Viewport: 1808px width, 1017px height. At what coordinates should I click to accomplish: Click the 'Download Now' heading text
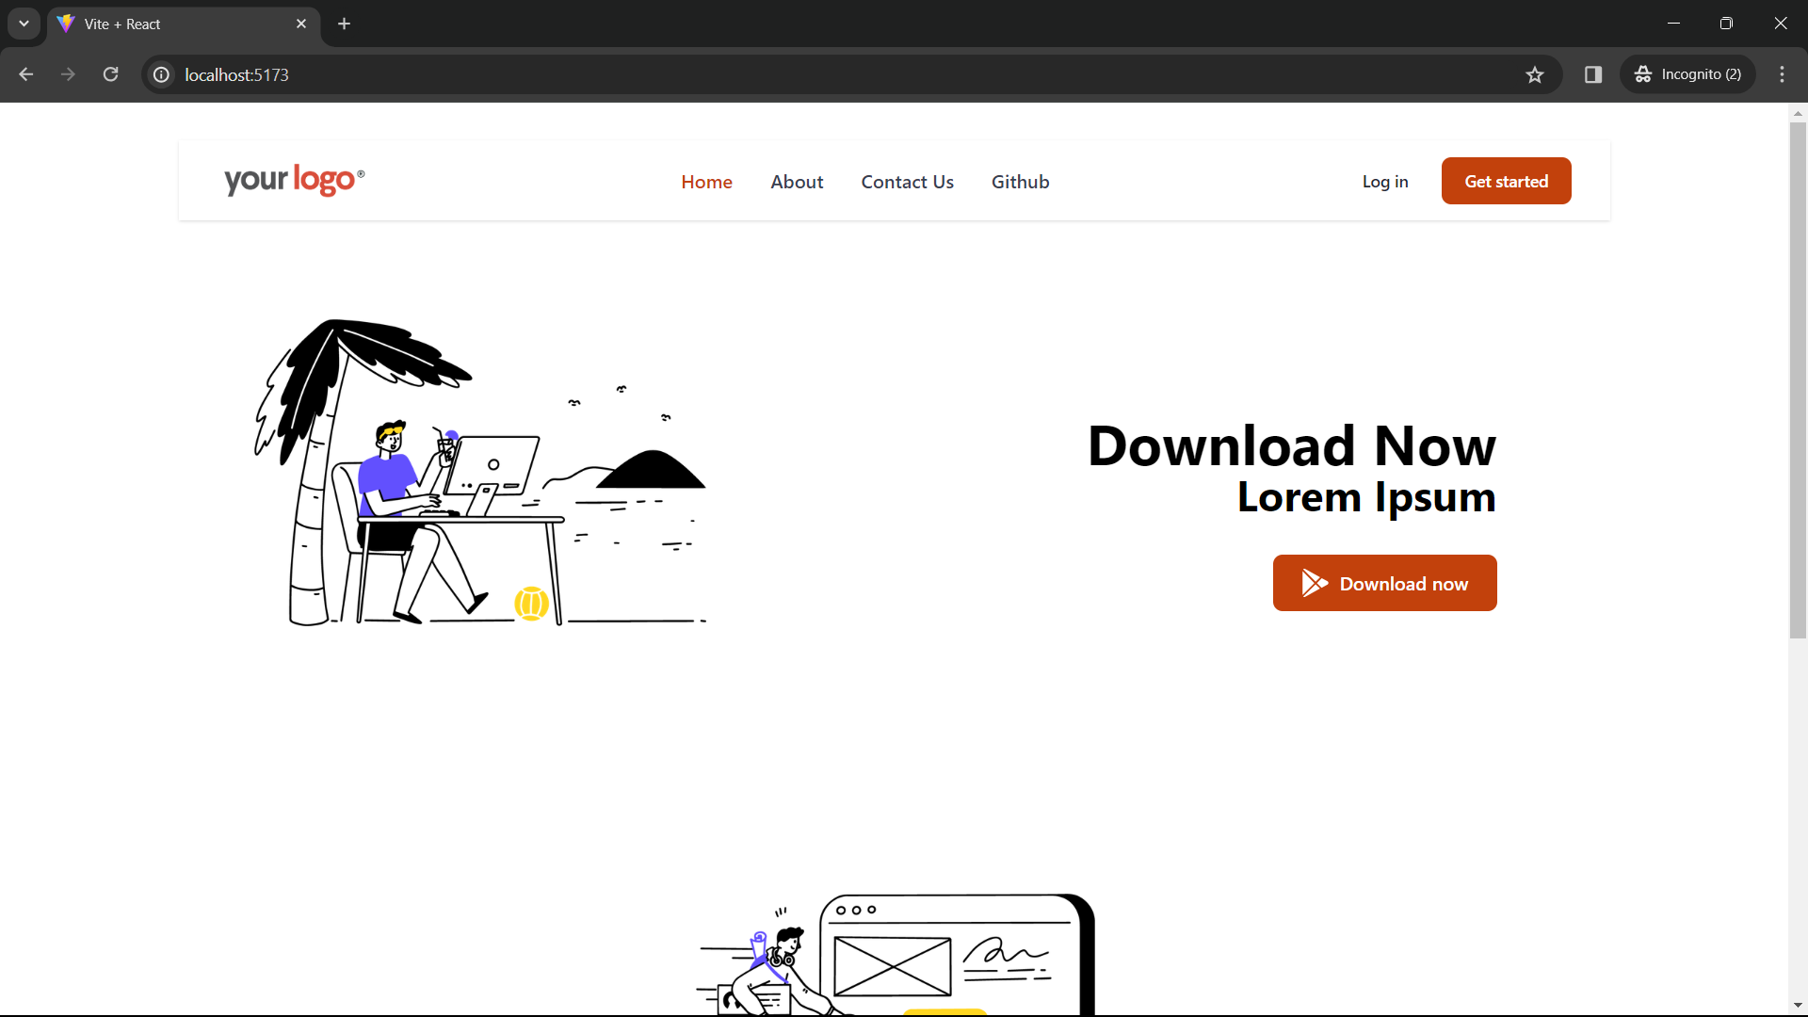tap(1291, 445)
